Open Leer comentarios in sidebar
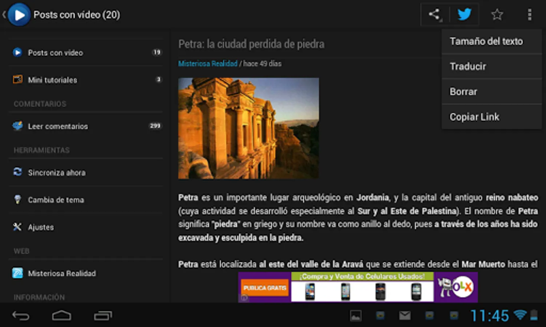This screenshot has height=327, width=546. 86,126
